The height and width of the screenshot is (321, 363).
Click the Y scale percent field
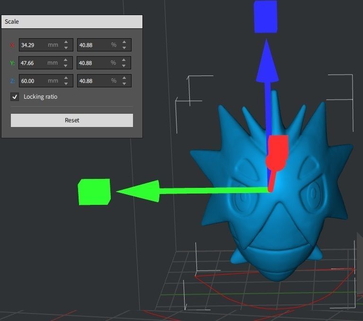[x=104, y=63]
